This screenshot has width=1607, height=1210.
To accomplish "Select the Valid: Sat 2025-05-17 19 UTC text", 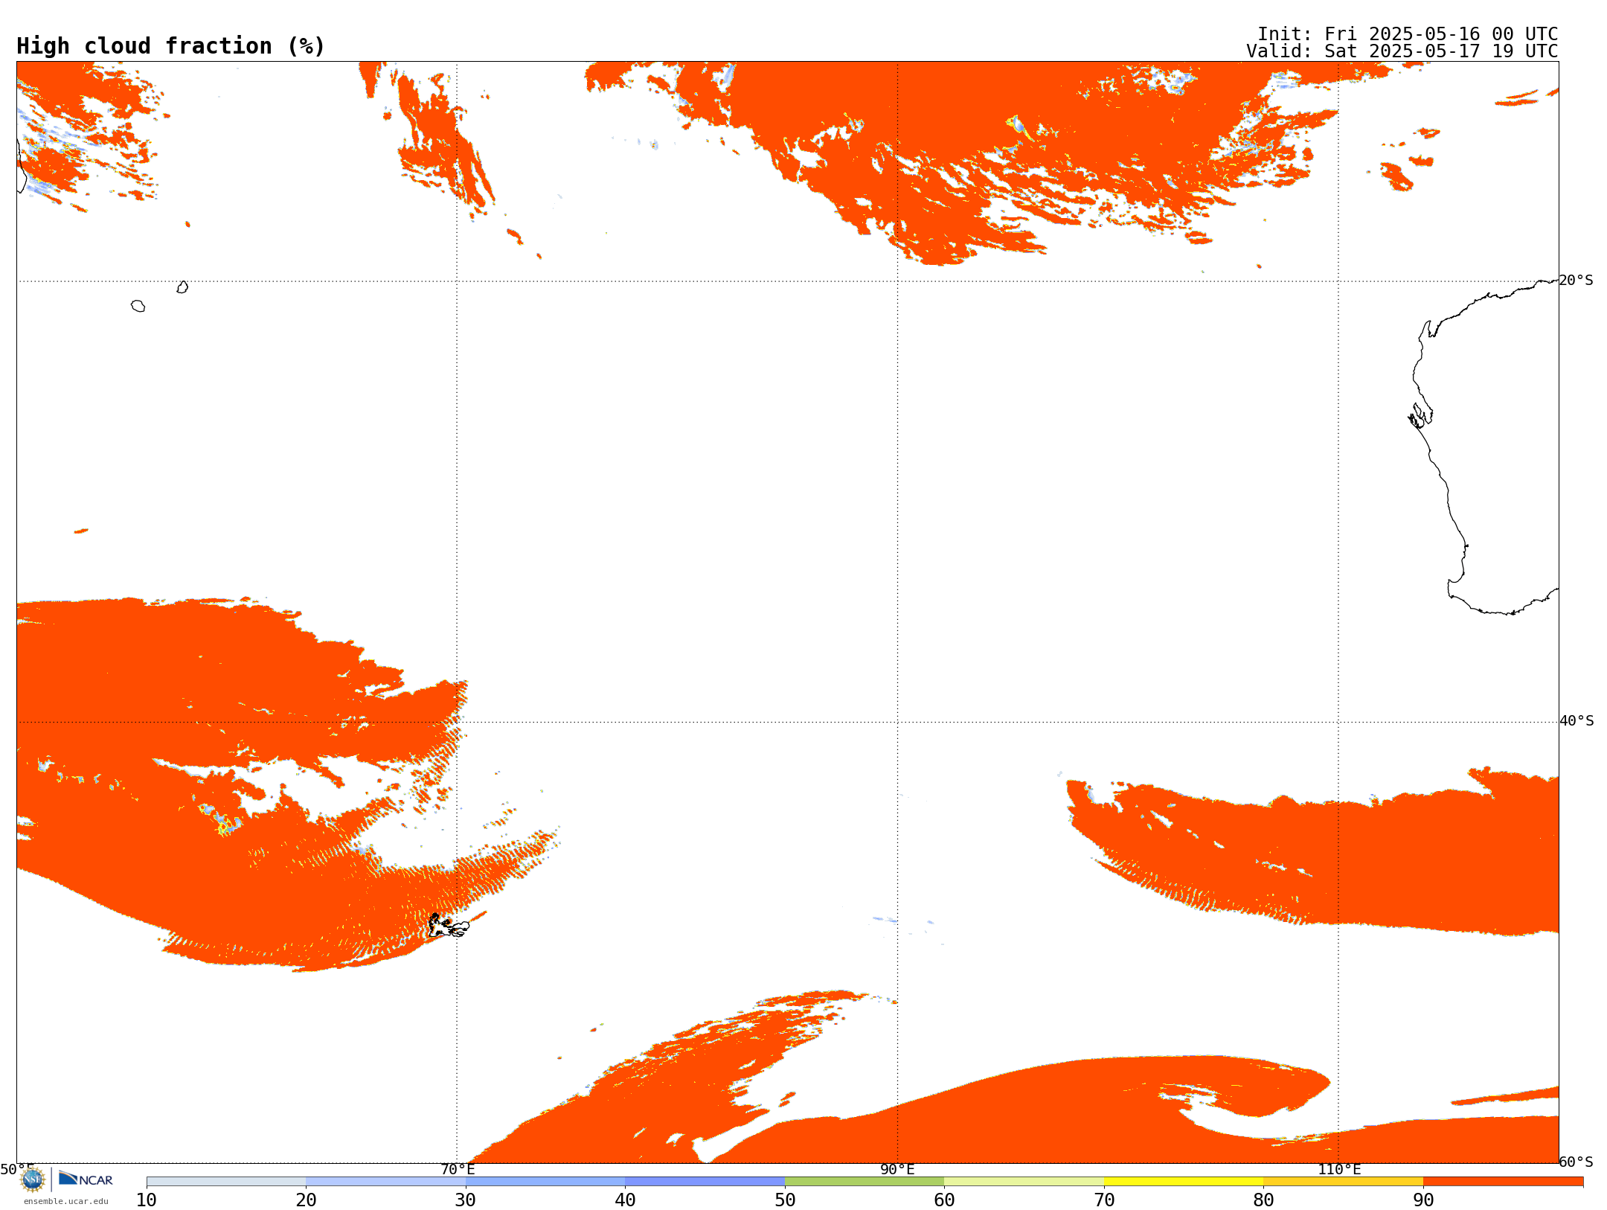I will (x=1402, y=51).
